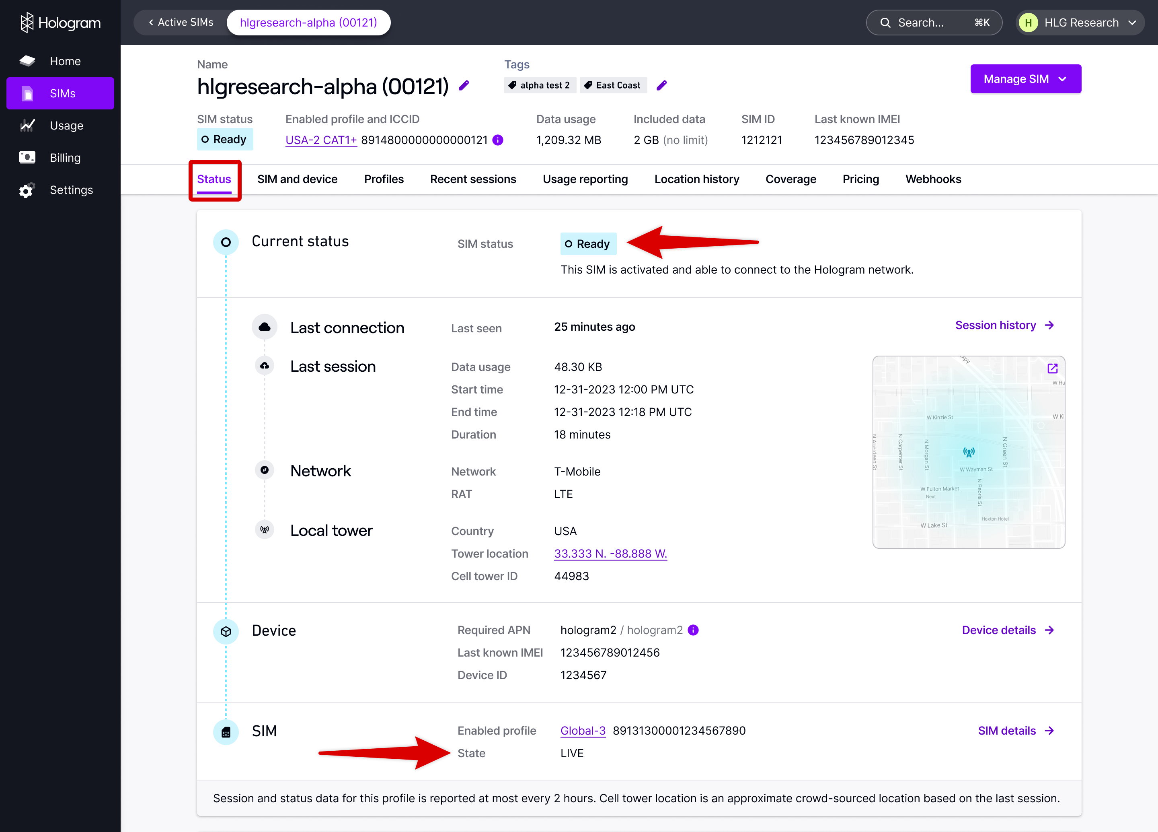Open Settings from the sidebar

[x=61, y=189]
